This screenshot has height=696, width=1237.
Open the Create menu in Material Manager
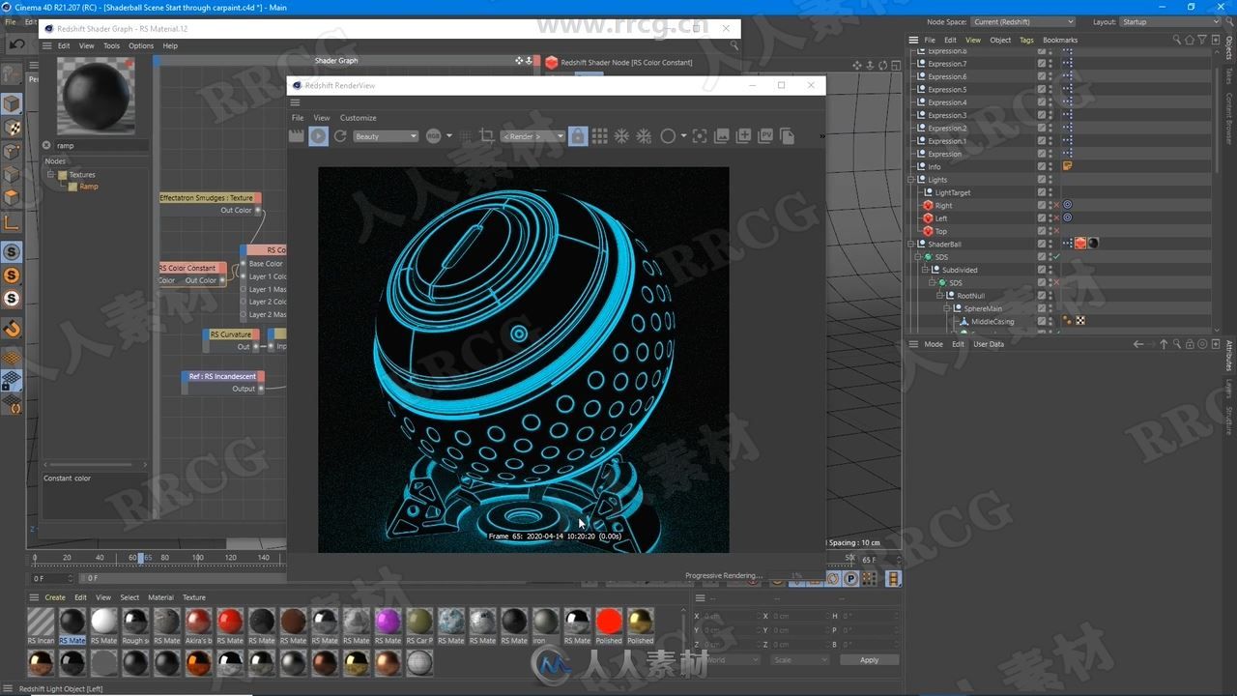(55, 597)
